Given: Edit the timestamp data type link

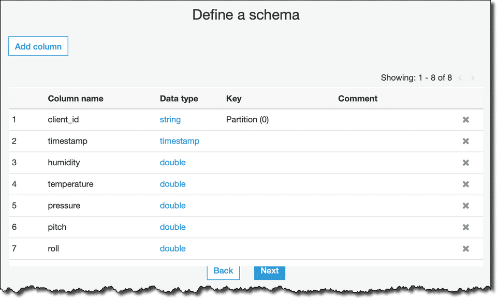Looking at the screenshot, I should tap(179, 141).
